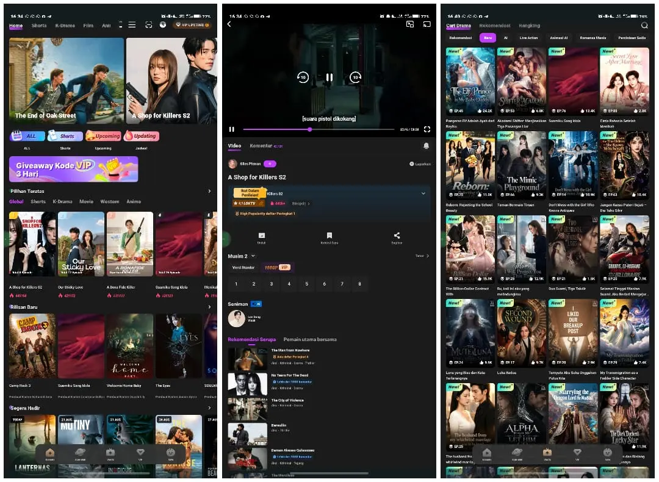This screenshot has width=659, height=482.
Task: Expand more tabs beside Ani tab
Action: 120,25
